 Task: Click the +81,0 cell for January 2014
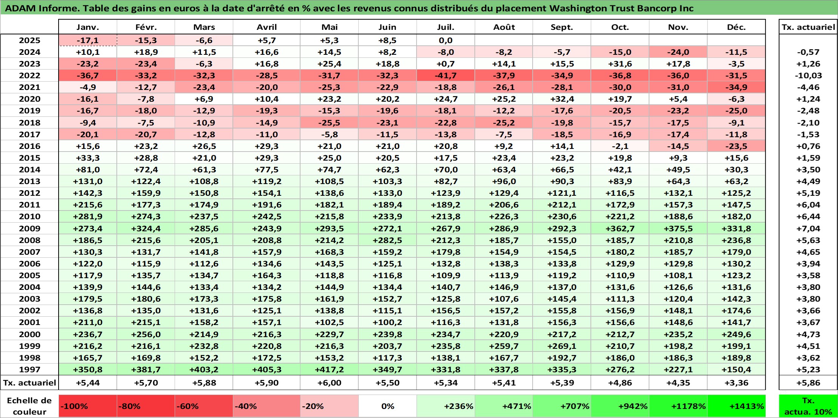point(88,170)
